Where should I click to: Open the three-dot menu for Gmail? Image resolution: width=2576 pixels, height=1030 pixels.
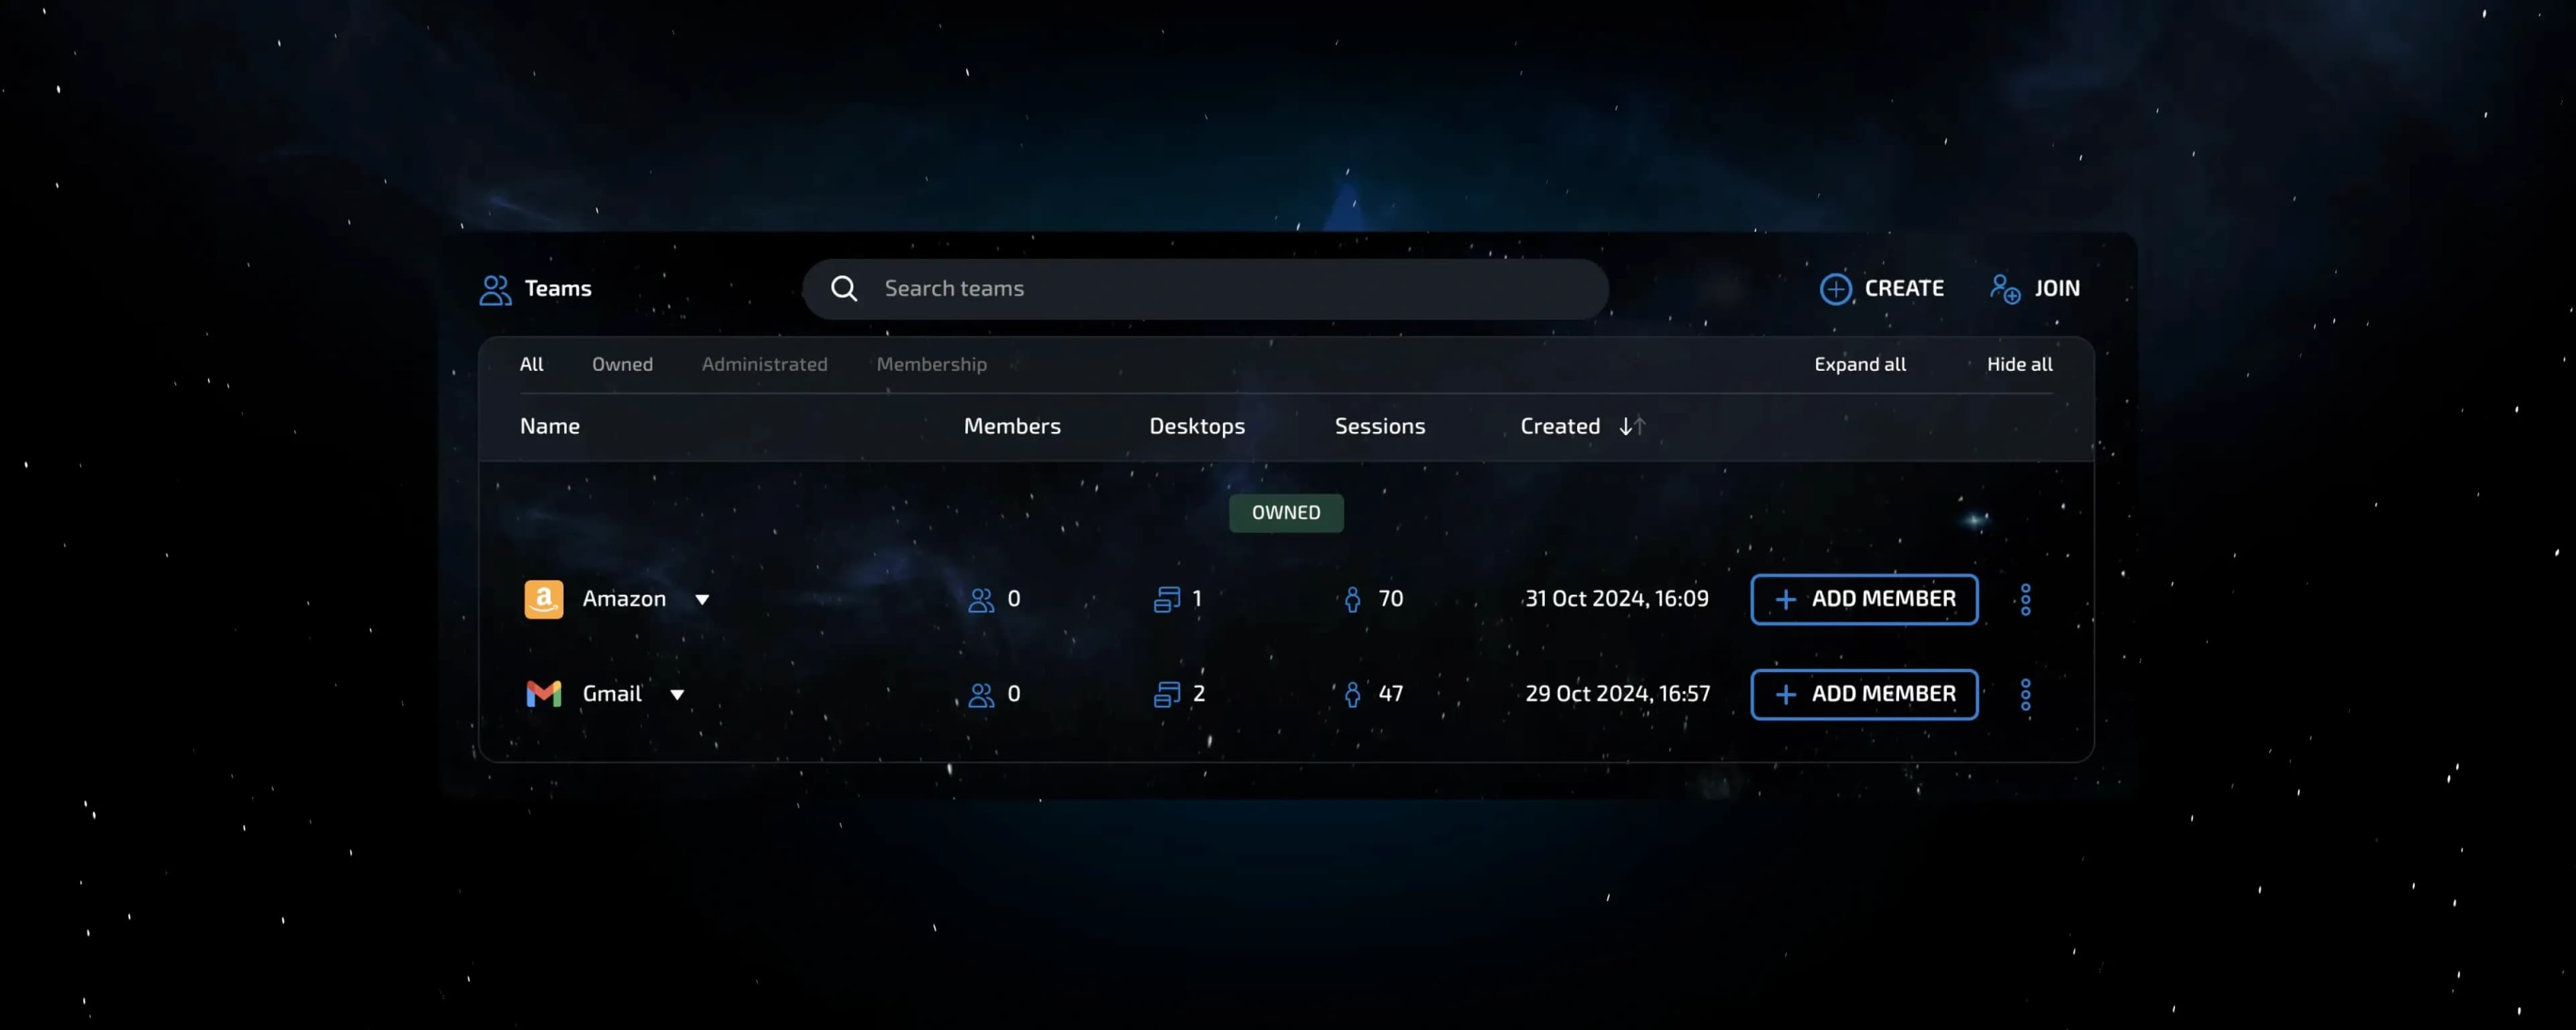point(2025,694)
